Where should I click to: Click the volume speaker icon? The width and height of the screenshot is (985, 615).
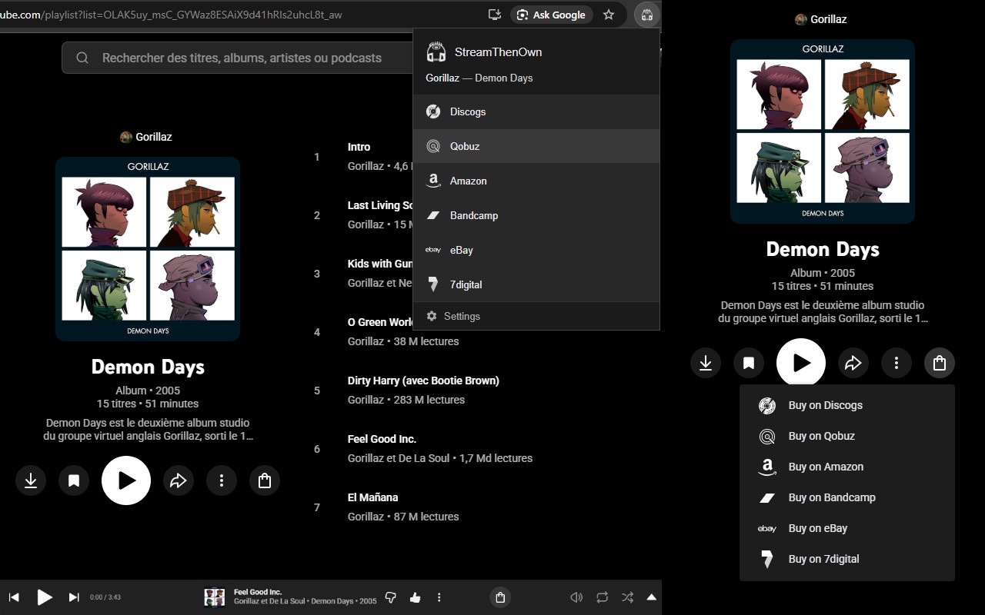point(576,597)
